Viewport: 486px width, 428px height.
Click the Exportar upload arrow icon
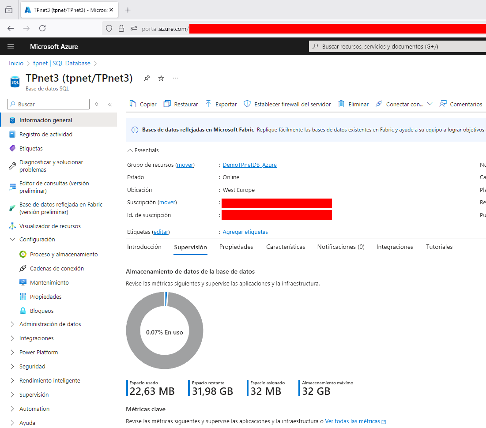point(208,104)
